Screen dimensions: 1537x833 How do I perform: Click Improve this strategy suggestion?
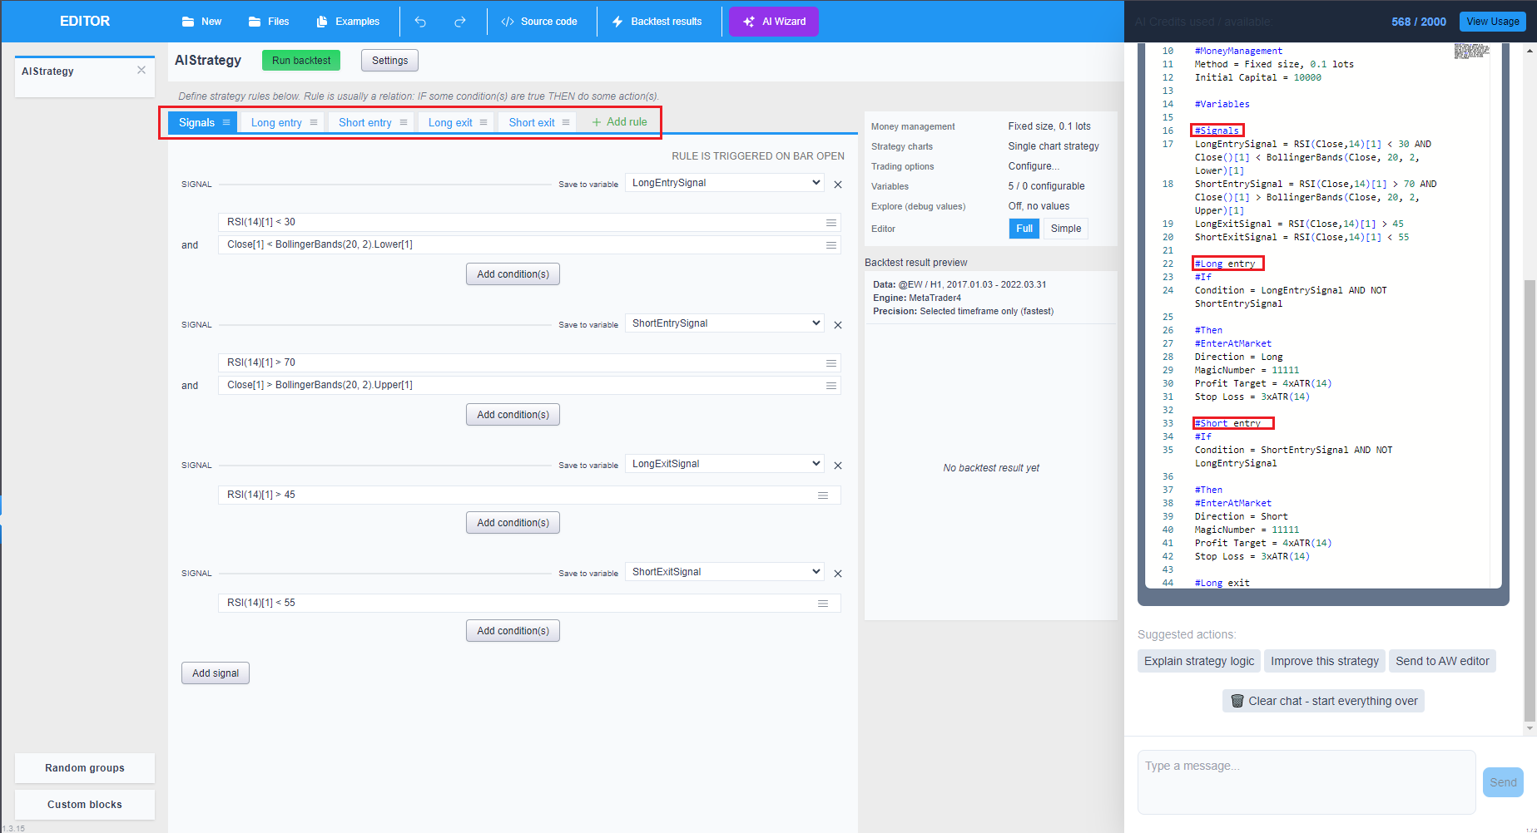[1324, 661]
